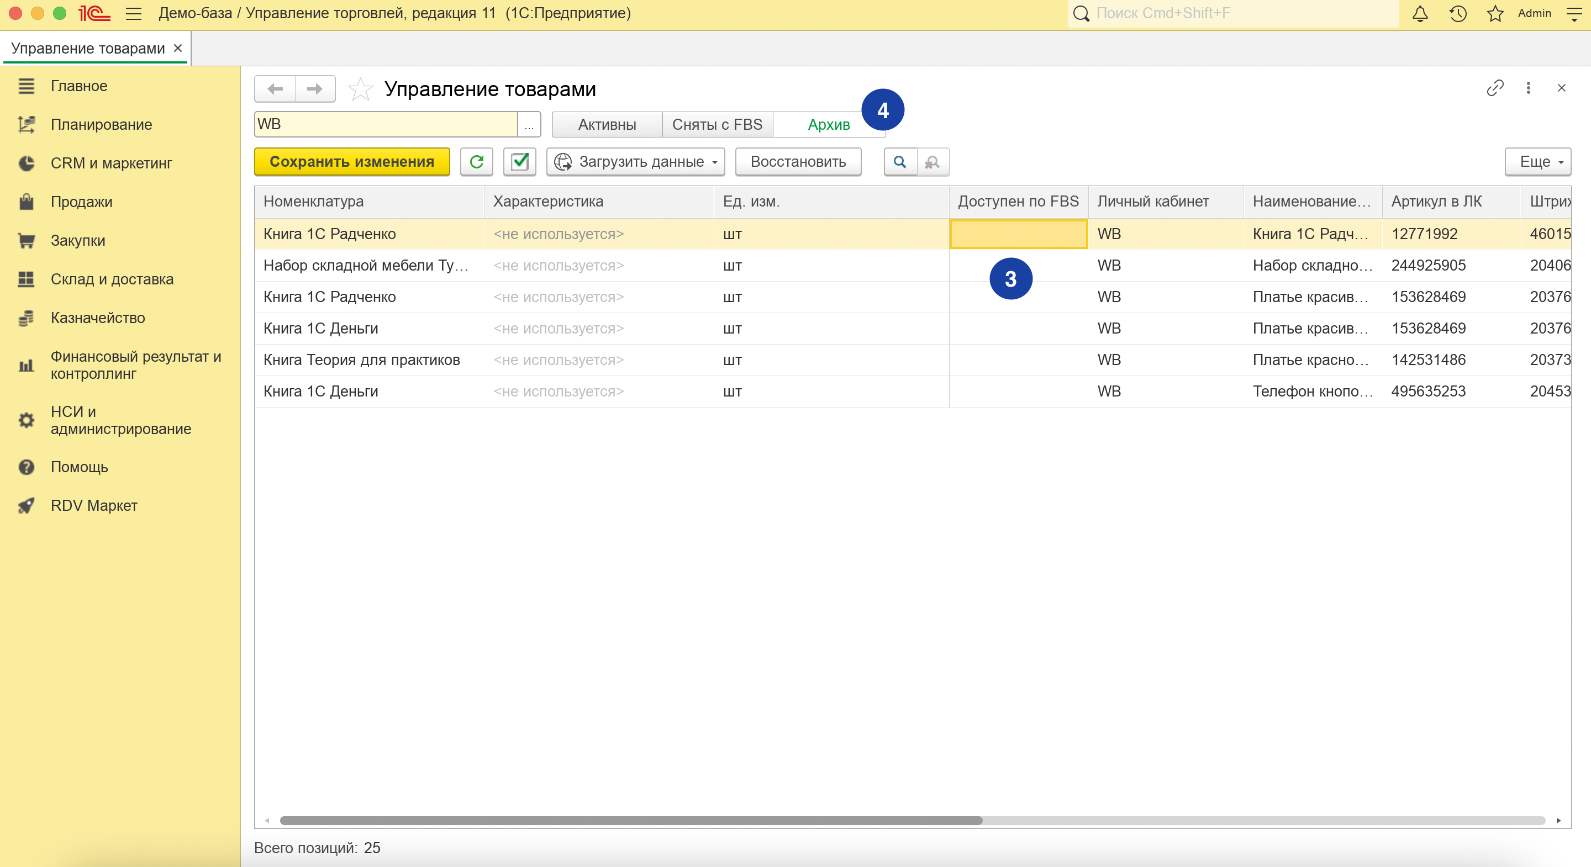Switch filter to Сняты с FBS
Screen dimensions: 1591x867
tap(717, 125)
